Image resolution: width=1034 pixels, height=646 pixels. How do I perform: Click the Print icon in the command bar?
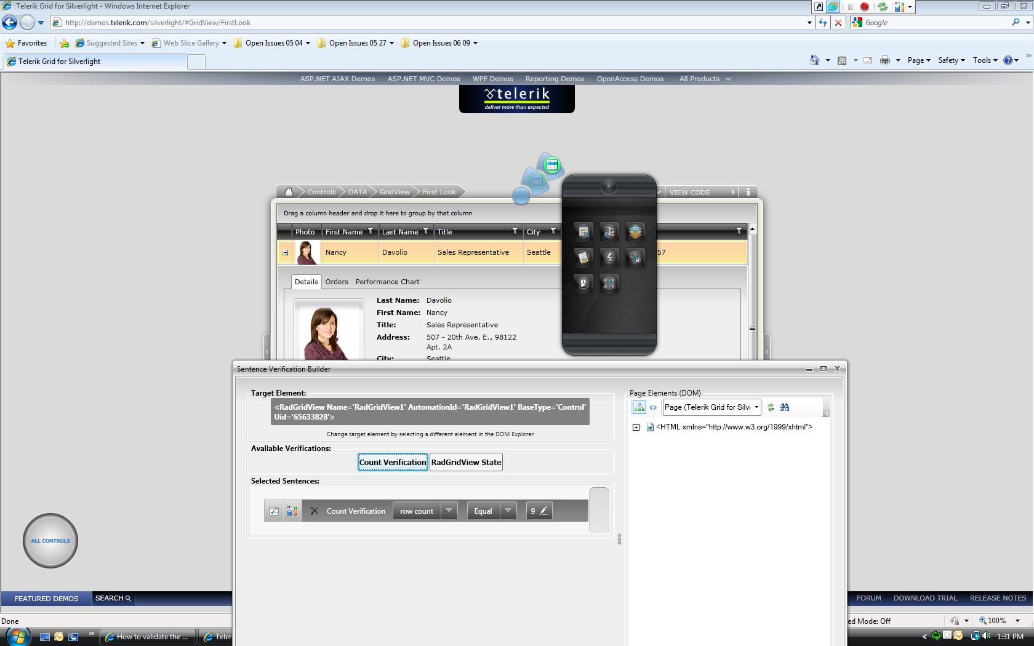pyautogui.click(x=885, y=60)
